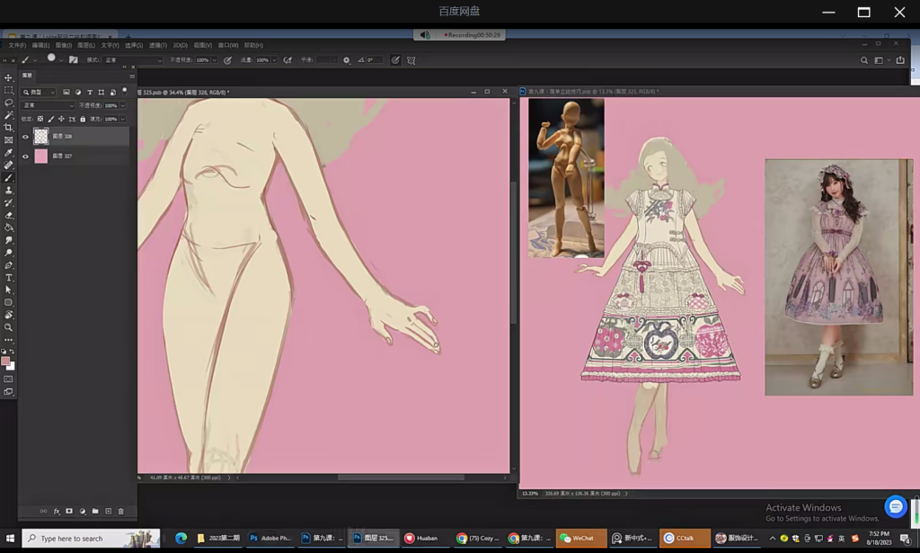This screenshot has height=553, width=920.
Task: Click the layer style fx icon
Action: (57, 512)
